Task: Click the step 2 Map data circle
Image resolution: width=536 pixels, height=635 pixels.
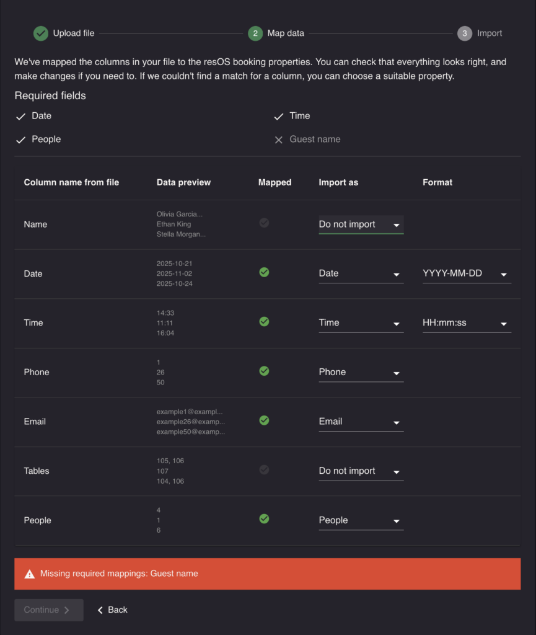Action: (x=255, y=33)
